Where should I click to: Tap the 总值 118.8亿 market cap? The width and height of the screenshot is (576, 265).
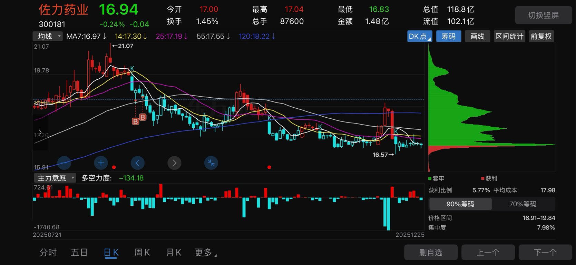(461, 9)
